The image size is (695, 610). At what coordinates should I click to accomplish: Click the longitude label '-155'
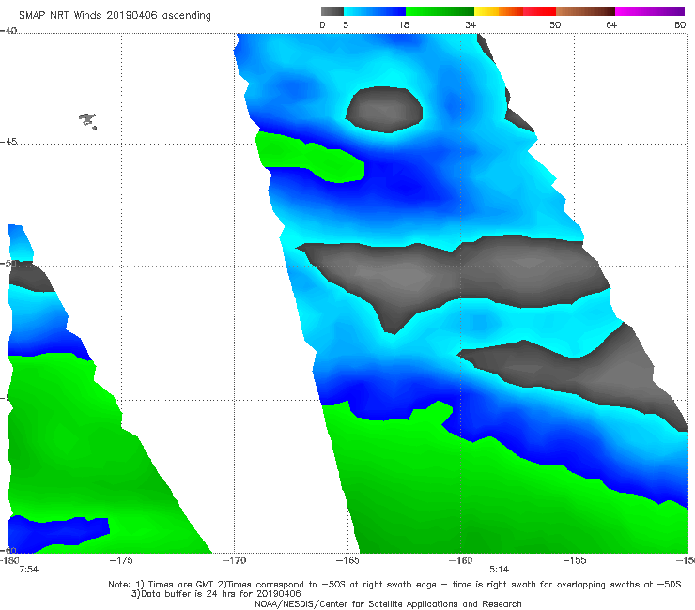click(575, 560)
